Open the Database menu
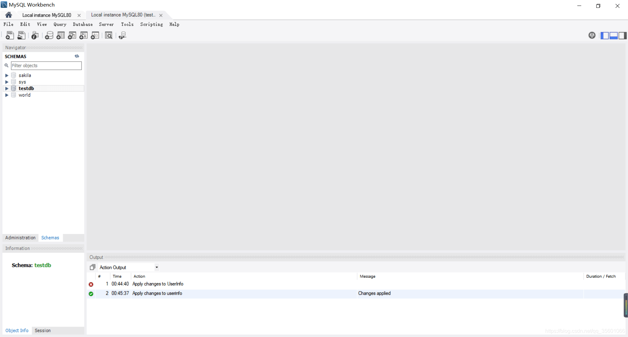Screen dimensions: 628x337 coord(83,24)
